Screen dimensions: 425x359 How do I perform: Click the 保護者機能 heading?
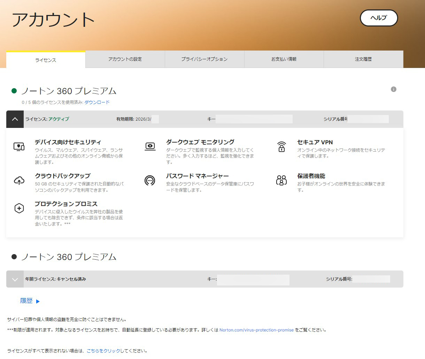pos(311,176)
